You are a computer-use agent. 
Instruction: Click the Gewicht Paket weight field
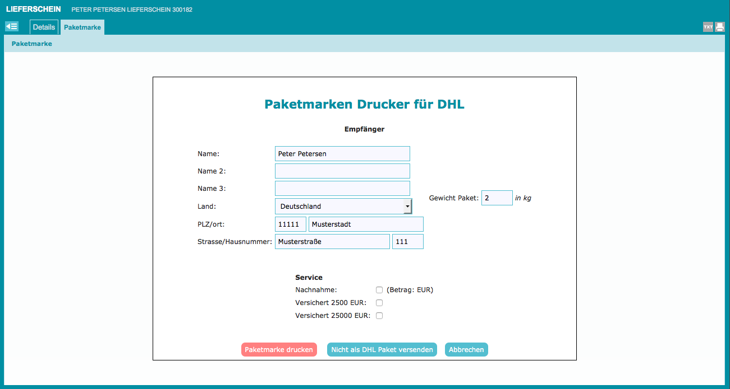(497, 198)
